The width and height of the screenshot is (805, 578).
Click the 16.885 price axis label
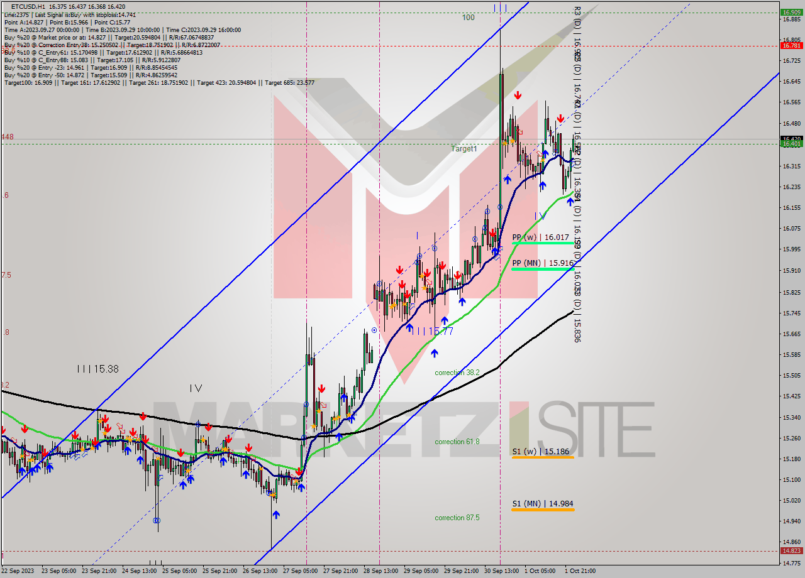[791, 19]
